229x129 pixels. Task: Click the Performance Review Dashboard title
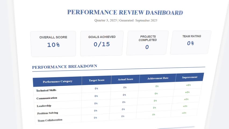[x=125, y=12]
